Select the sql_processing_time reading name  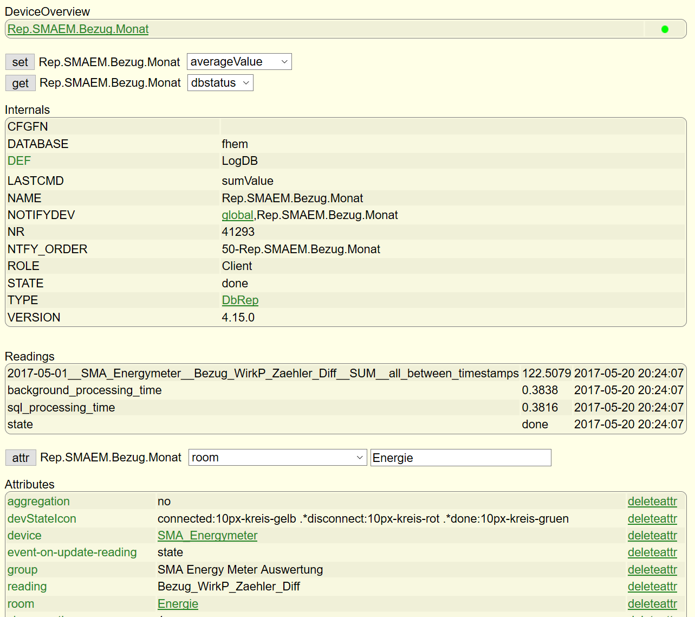click(x=61, y=408)
